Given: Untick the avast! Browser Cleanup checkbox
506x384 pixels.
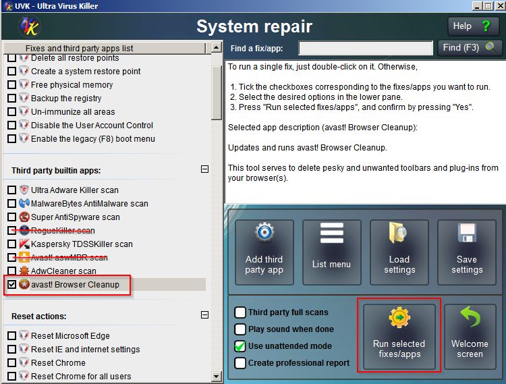Looking at the screenshot, I should pyautogui.click(x=11, y=284).
